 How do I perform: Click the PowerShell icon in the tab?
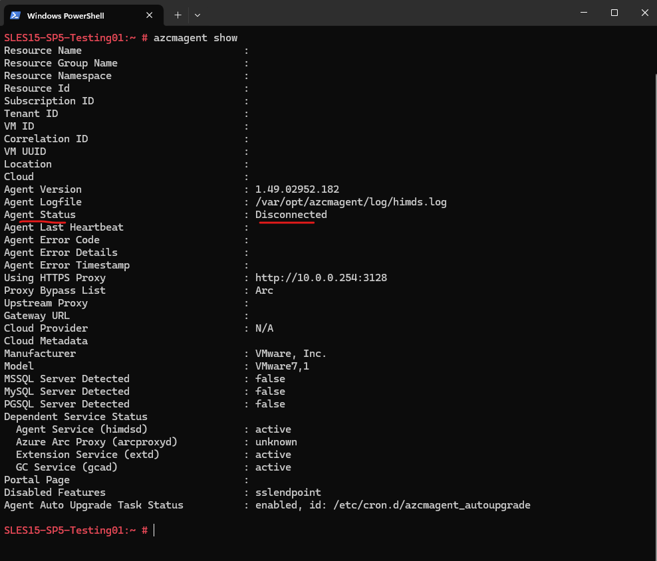tap(15, 15)
